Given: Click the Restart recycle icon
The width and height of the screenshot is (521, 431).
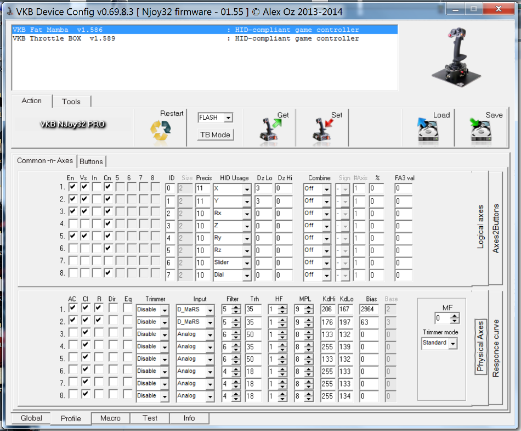Looking at the screenshot, I should [x=161, y=131].
